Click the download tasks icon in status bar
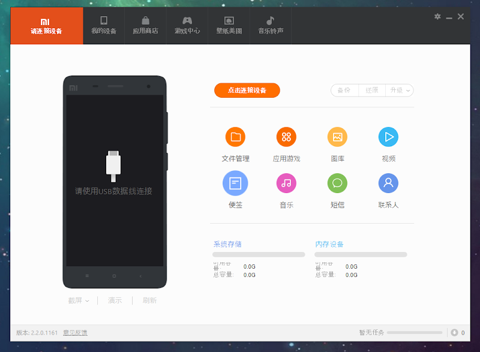Viewport: 480px width, 352px height. tap(454, 332)
